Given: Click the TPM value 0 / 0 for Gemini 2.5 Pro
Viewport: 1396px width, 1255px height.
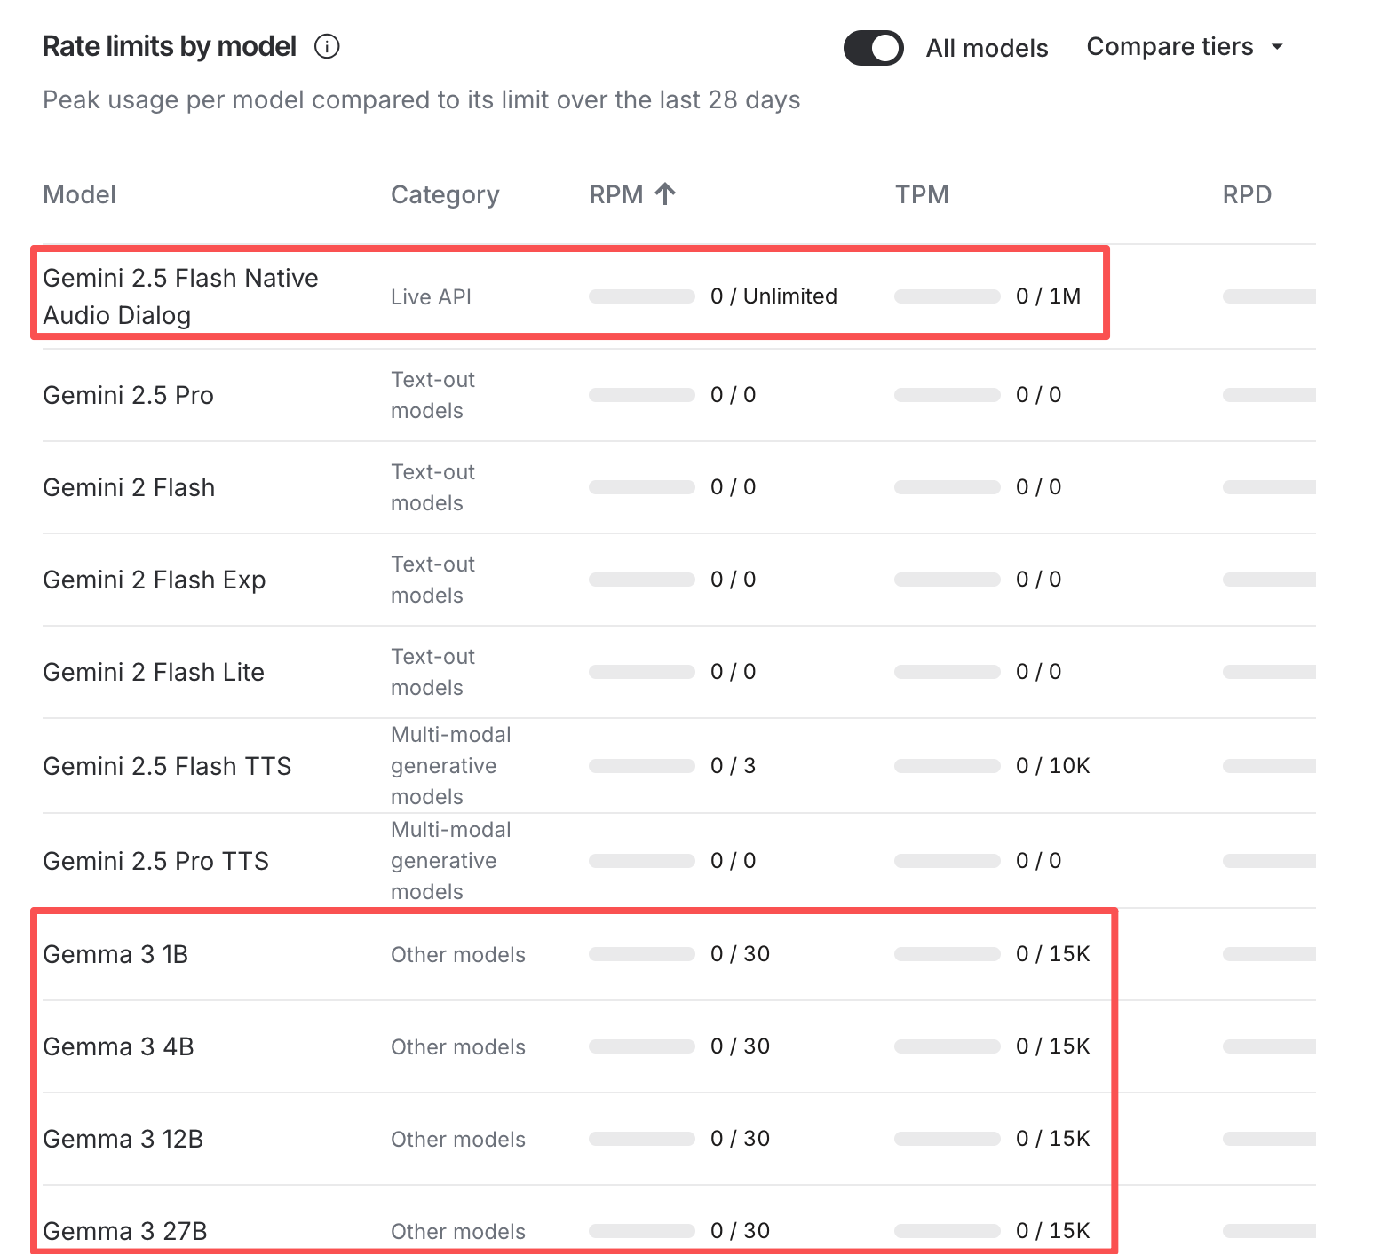Looking at the screenshot, I should click(x=1039, y=395).
